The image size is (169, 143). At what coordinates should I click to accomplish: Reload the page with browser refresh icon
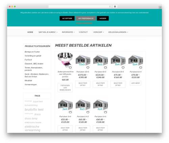pyautogui.click(x=110, y=6)
